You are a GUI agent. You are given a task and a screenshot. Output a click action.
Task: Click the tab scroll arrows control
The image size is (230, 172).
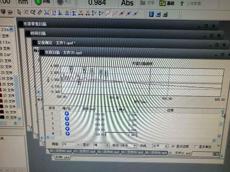pos(216,154)
